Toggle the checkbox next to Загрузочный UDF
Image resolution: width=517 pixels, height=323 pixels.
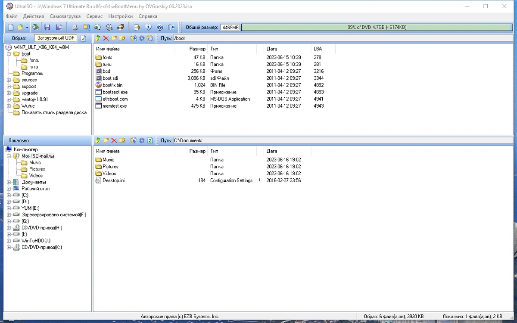click(84, 38)
